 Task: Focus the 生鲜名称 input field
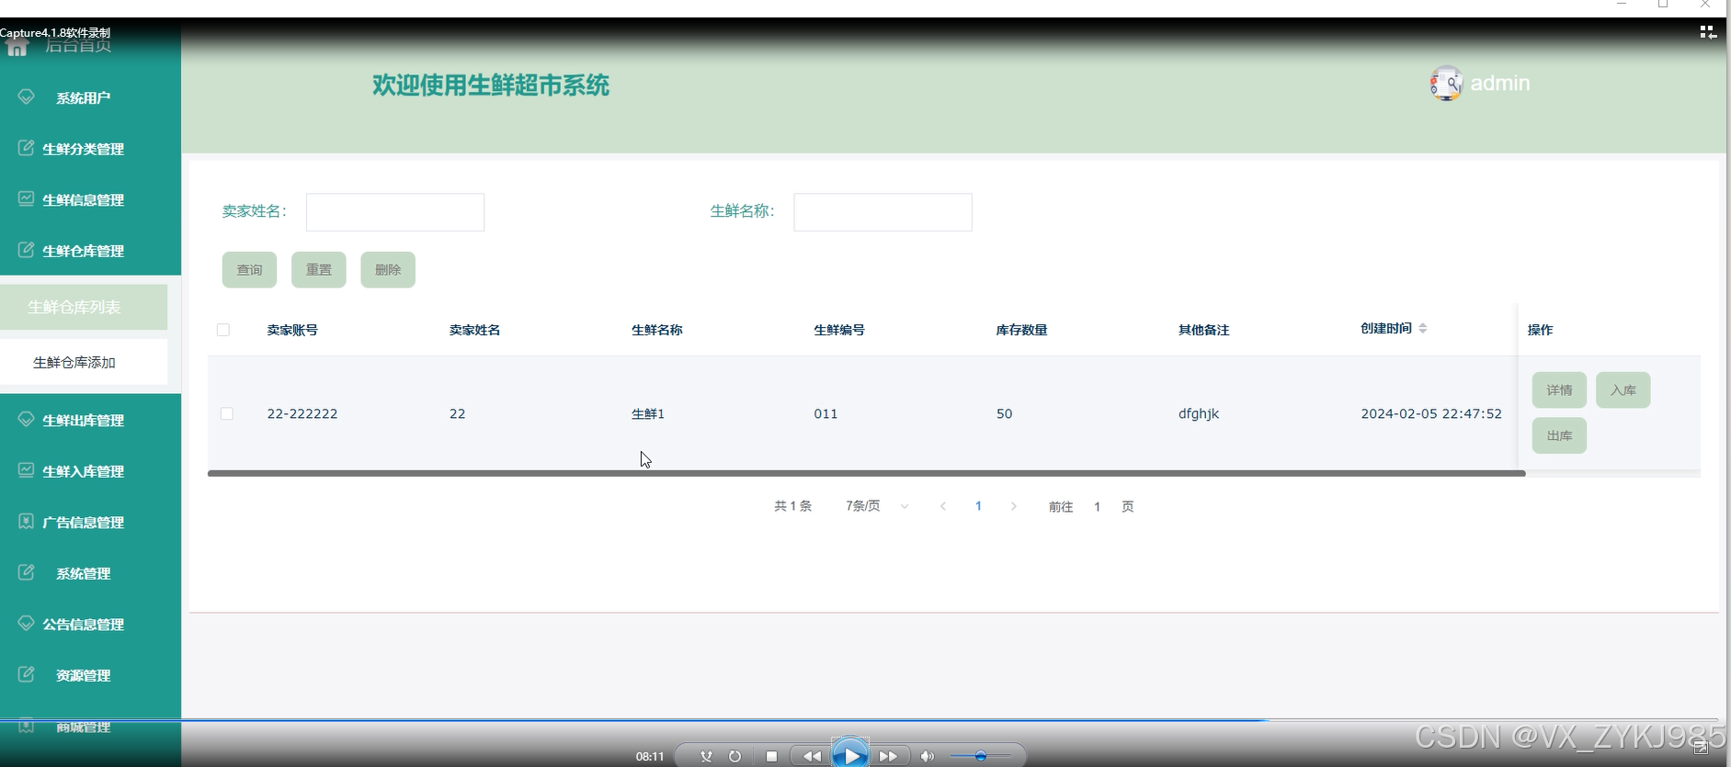[x=883, y=212]
